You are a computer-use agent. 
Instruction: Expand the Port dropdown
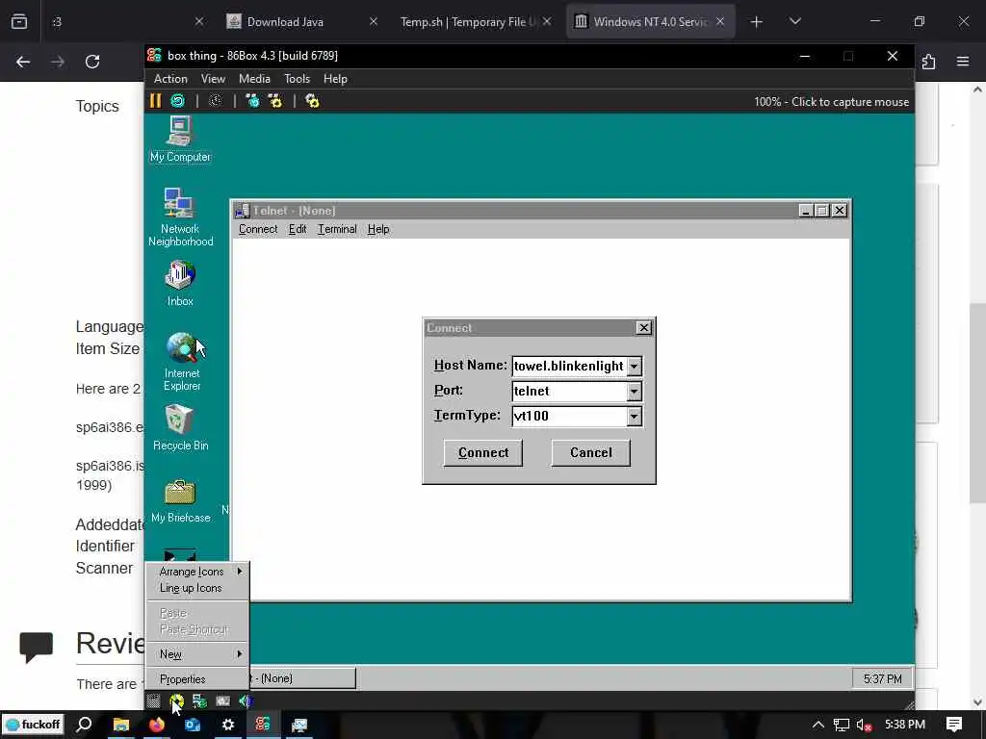pos(634,392)
